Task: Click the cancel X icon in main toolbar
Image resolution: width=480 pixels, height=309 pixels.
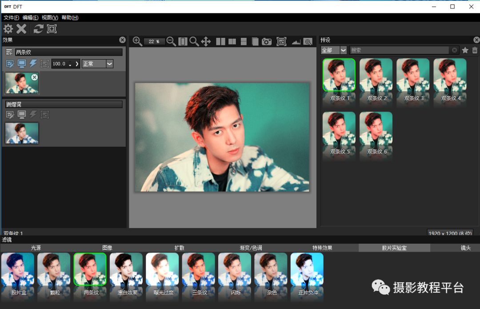Action: click(21, 29)
